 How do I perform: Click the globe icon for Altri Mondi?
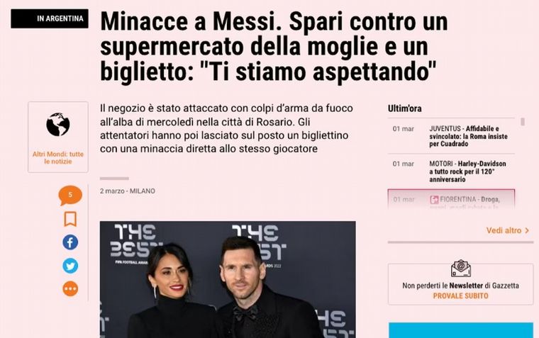click(x=57, y=124)
